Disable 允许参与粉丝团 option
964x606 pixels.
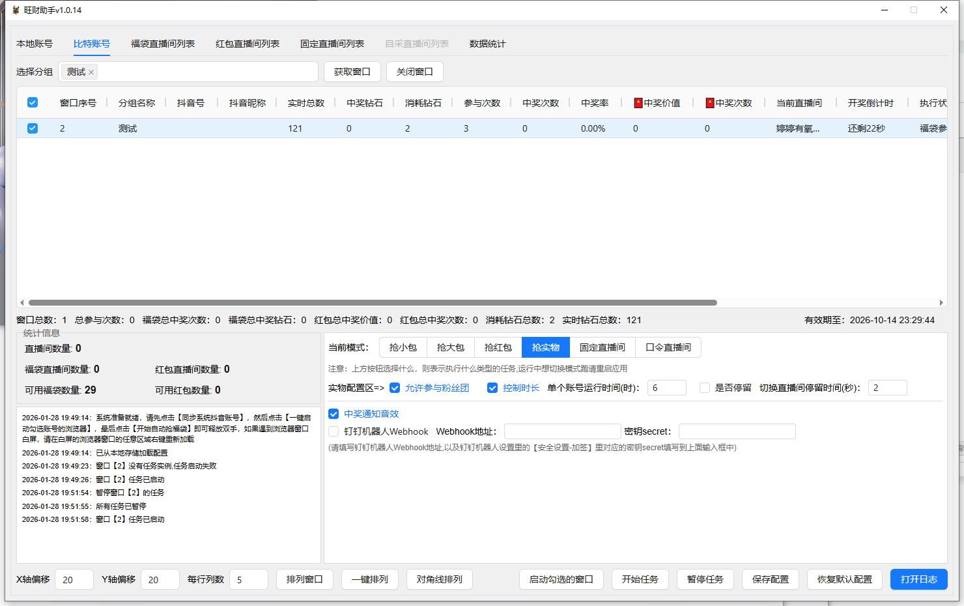pos(395,388)
